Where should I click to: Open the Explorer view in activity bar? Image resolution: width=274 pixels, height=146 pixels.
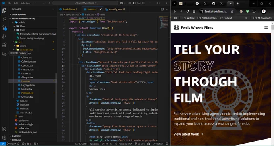pyautogui.click(x=4, y=10)
